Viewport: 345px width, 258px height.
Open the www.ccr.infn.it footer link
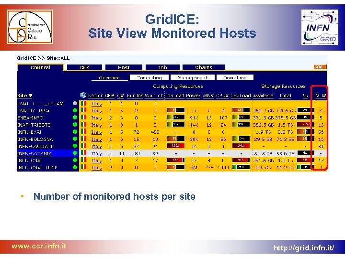39,246
